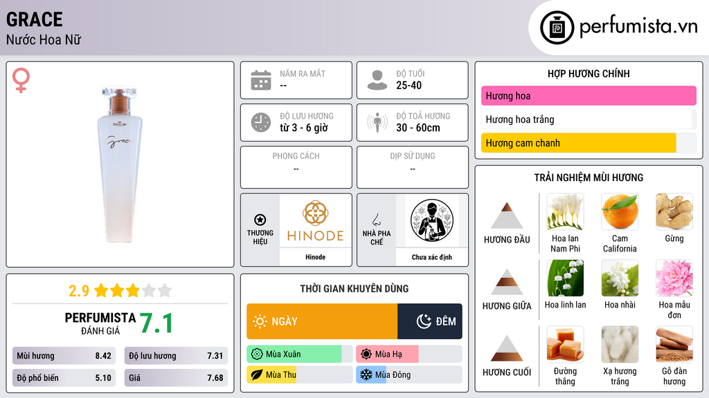Click the Mùa Thu season bar

coord(300,375)
